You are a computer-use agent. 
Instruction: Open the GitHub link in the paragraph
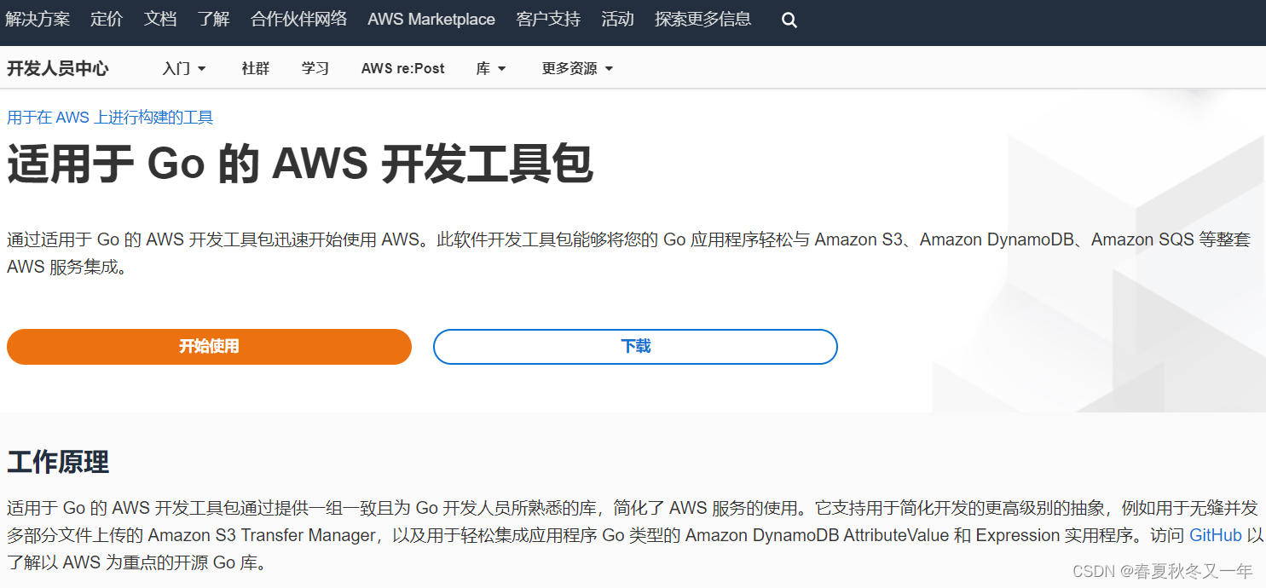(1216, 535)
